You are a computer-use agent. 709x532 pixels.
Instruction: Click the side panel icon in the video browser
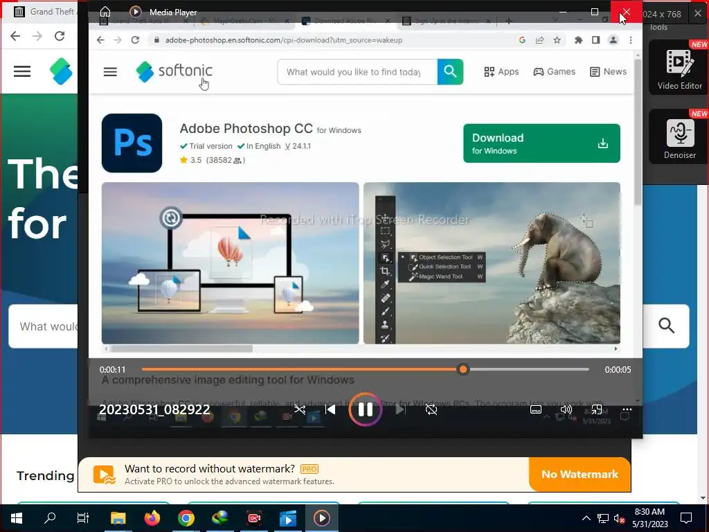pos(596,39)
